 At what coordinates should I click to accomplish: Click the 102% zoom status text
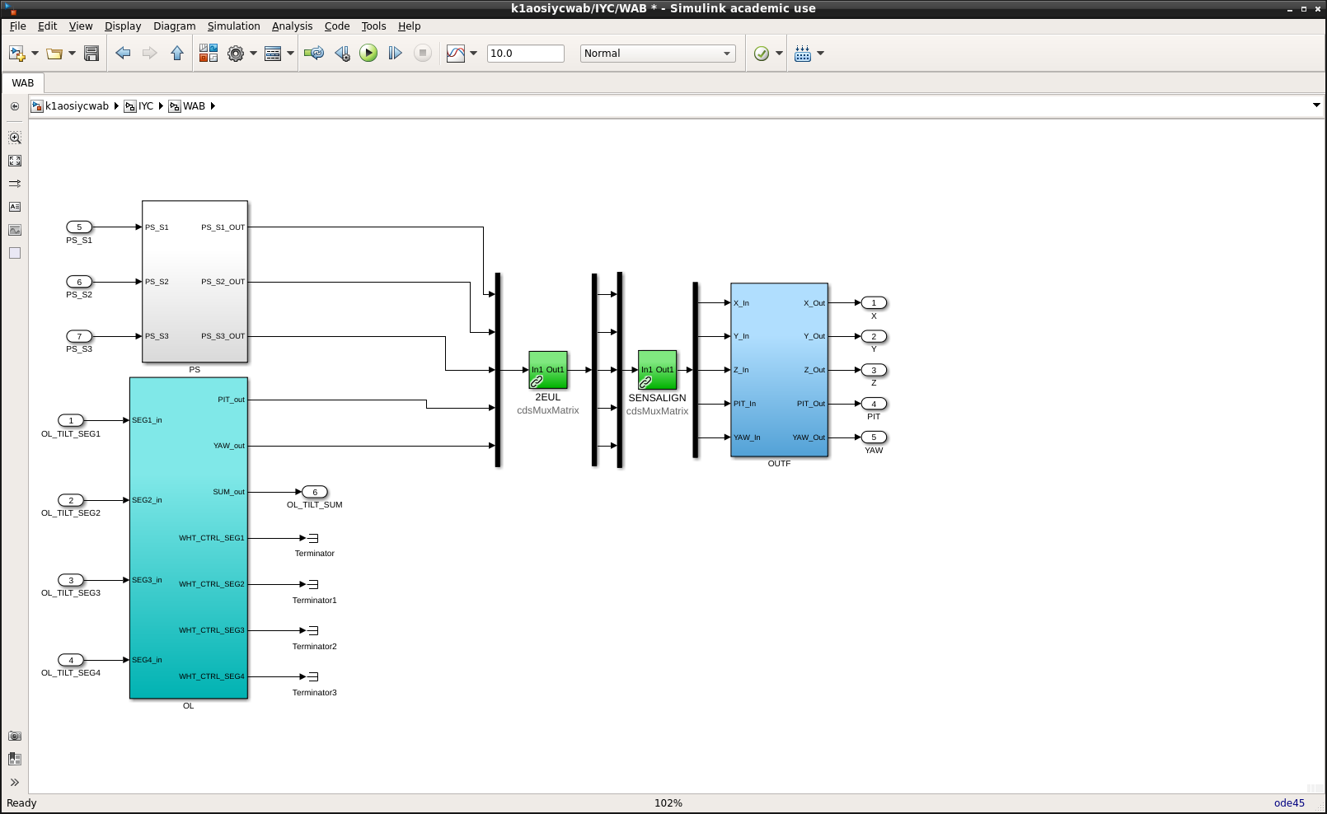tap(668, 803)
